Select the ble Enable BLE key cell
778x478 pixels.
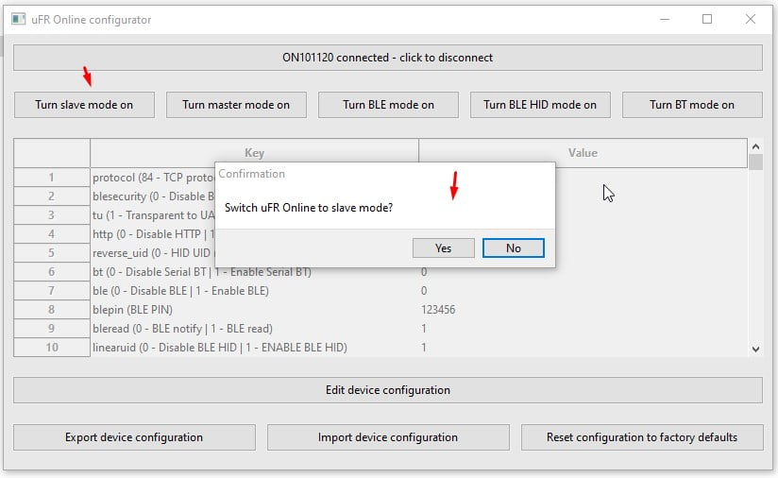[x=255, y=291]
